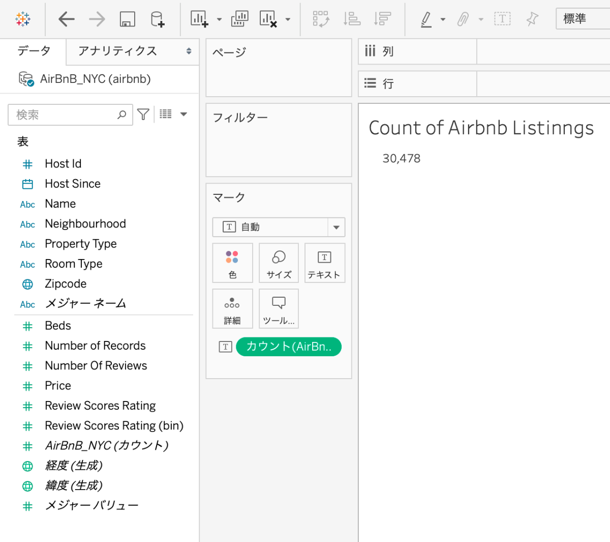Sort descending toolbar icon
The image size is (610, 542).
pyautogui.click(x=382, y=19)
